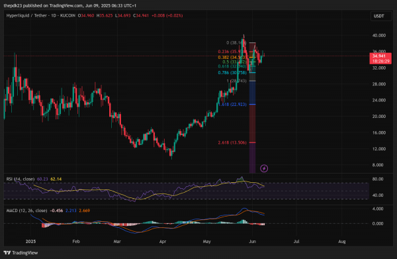The image size is (397, 259).
Task: Click the Feb label on the time axis
Action: tap(76, 242)
